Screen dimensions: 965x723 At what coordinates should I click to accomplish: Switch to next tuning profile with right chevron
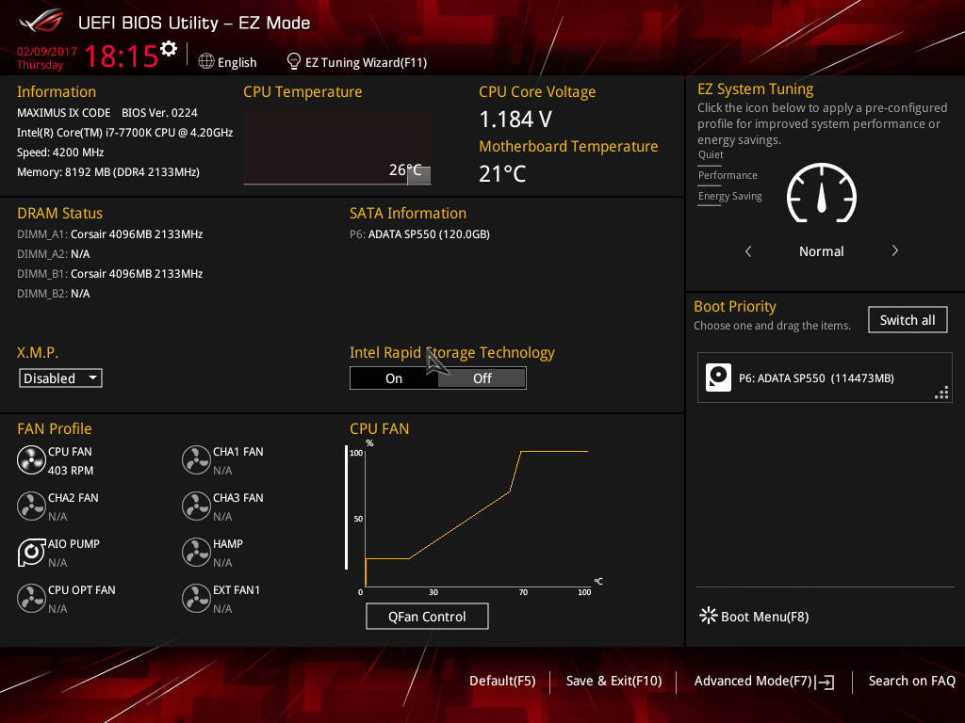pyautogui.click(x=894, y=251)
